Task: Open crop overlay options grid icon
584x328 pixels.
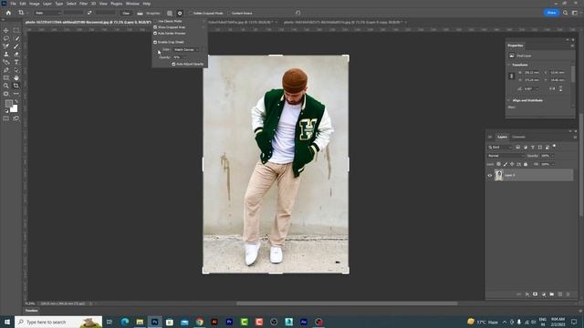Action: point(170,13)
